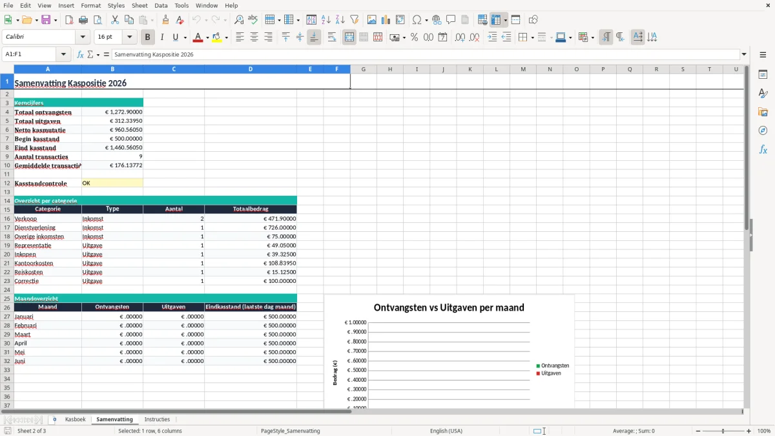The height and width of the screenshot is (436, 775).
Task: Open the sidebar Gallery
Action: (763, 112)
